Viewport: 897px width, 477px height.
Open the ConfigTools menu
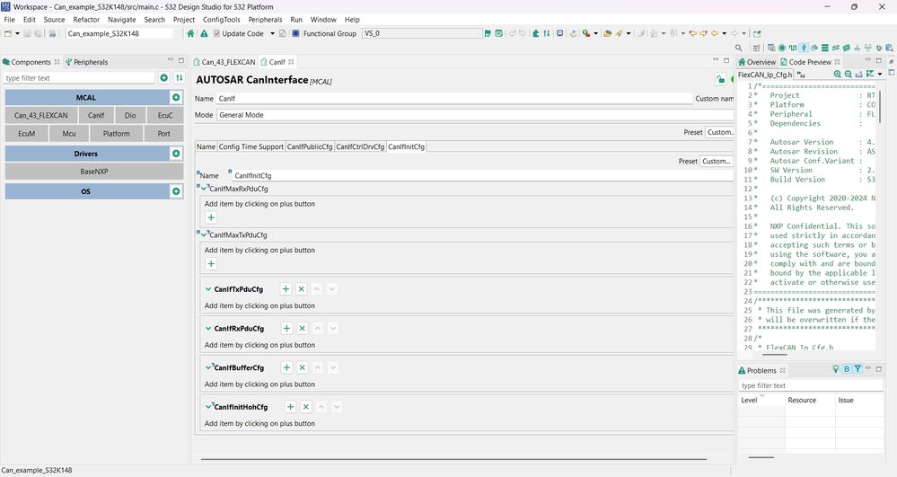pyautogui.click(x=222, y=20)
